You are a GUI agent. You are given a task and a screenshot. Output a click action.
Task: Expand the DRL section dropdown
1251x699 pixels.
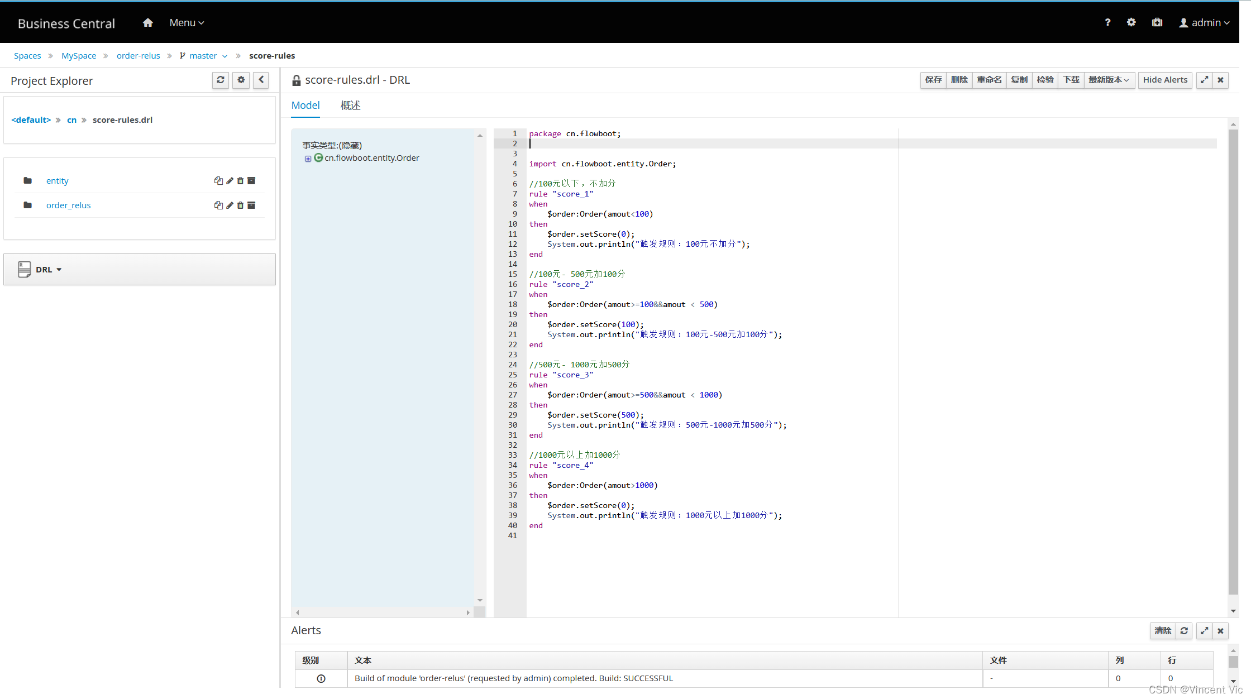[x=49, y=269]
